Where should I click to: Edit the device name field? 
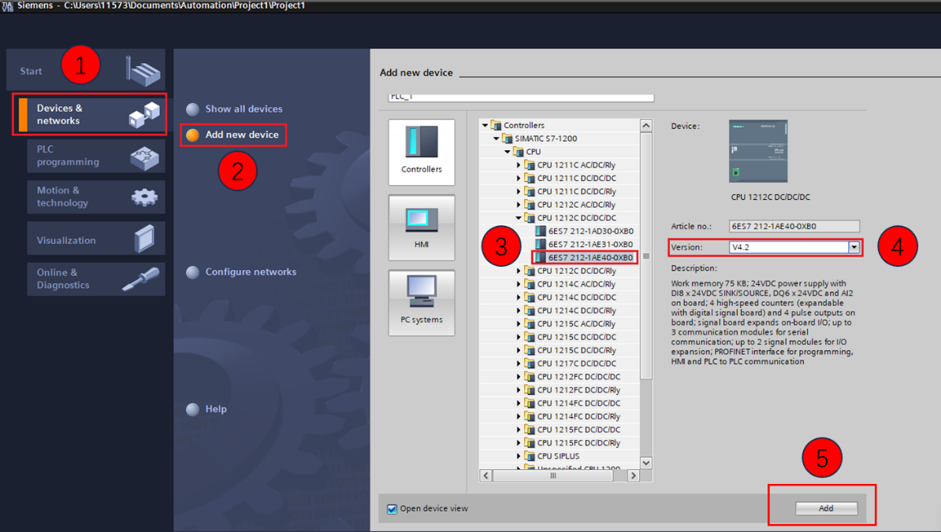(x=521, y=97)
